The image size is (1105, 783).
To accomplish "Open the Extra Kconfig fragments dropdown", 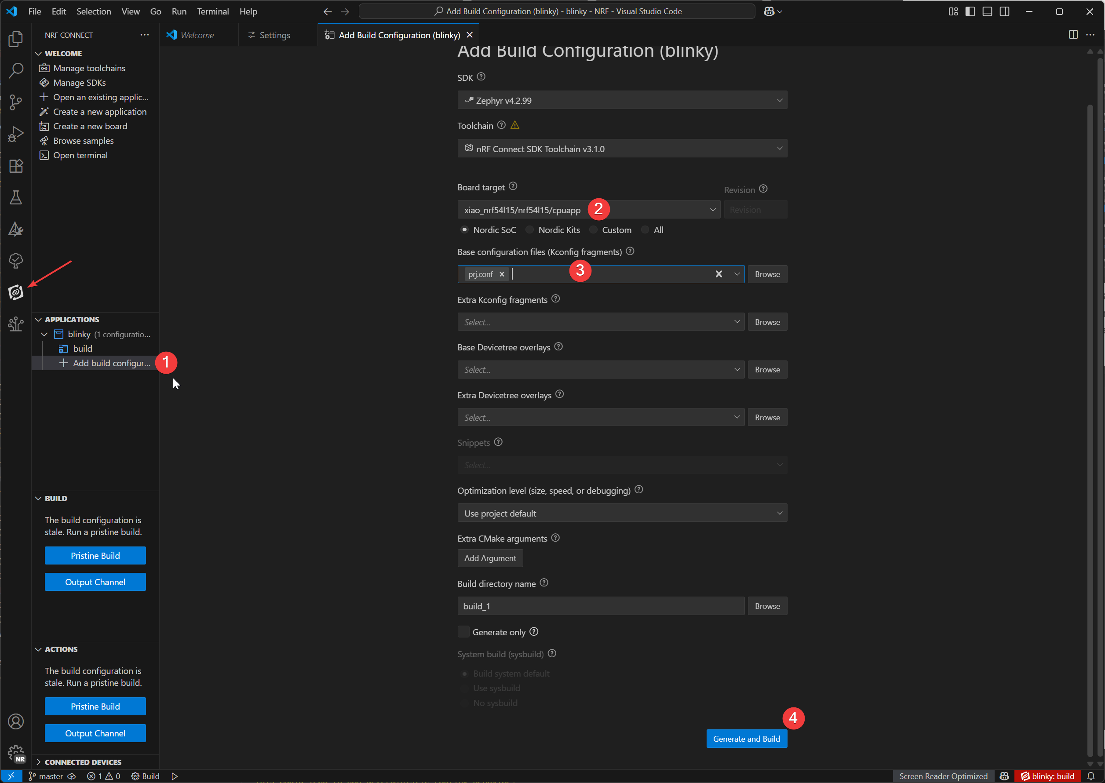I will coord(601,322).
